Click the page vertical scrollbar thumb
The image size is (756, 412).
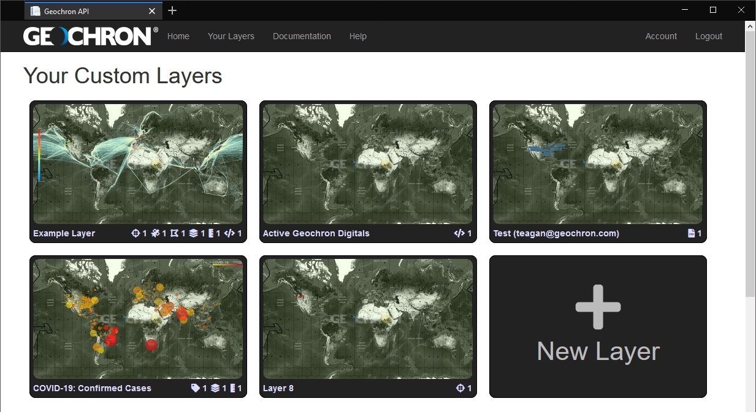tap(750, 164)
